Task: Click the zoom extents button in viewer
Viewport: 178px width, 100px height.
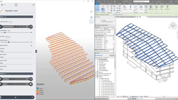Action: pyautogui.click(x=92, y=22)
